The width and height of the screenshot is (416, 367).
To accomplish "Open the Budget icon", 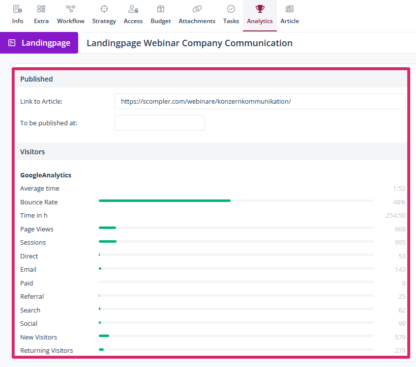I will coord(161,9).
